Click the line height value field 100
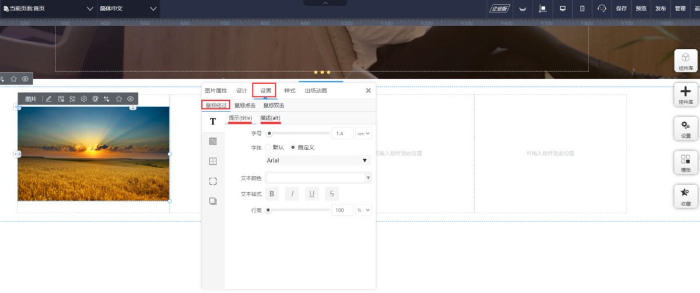700x293 pixels. pos(342,210)
